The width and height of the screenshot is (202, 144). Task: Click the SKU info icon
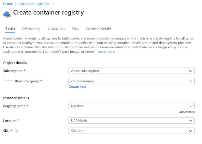click(x=16, y=131)
